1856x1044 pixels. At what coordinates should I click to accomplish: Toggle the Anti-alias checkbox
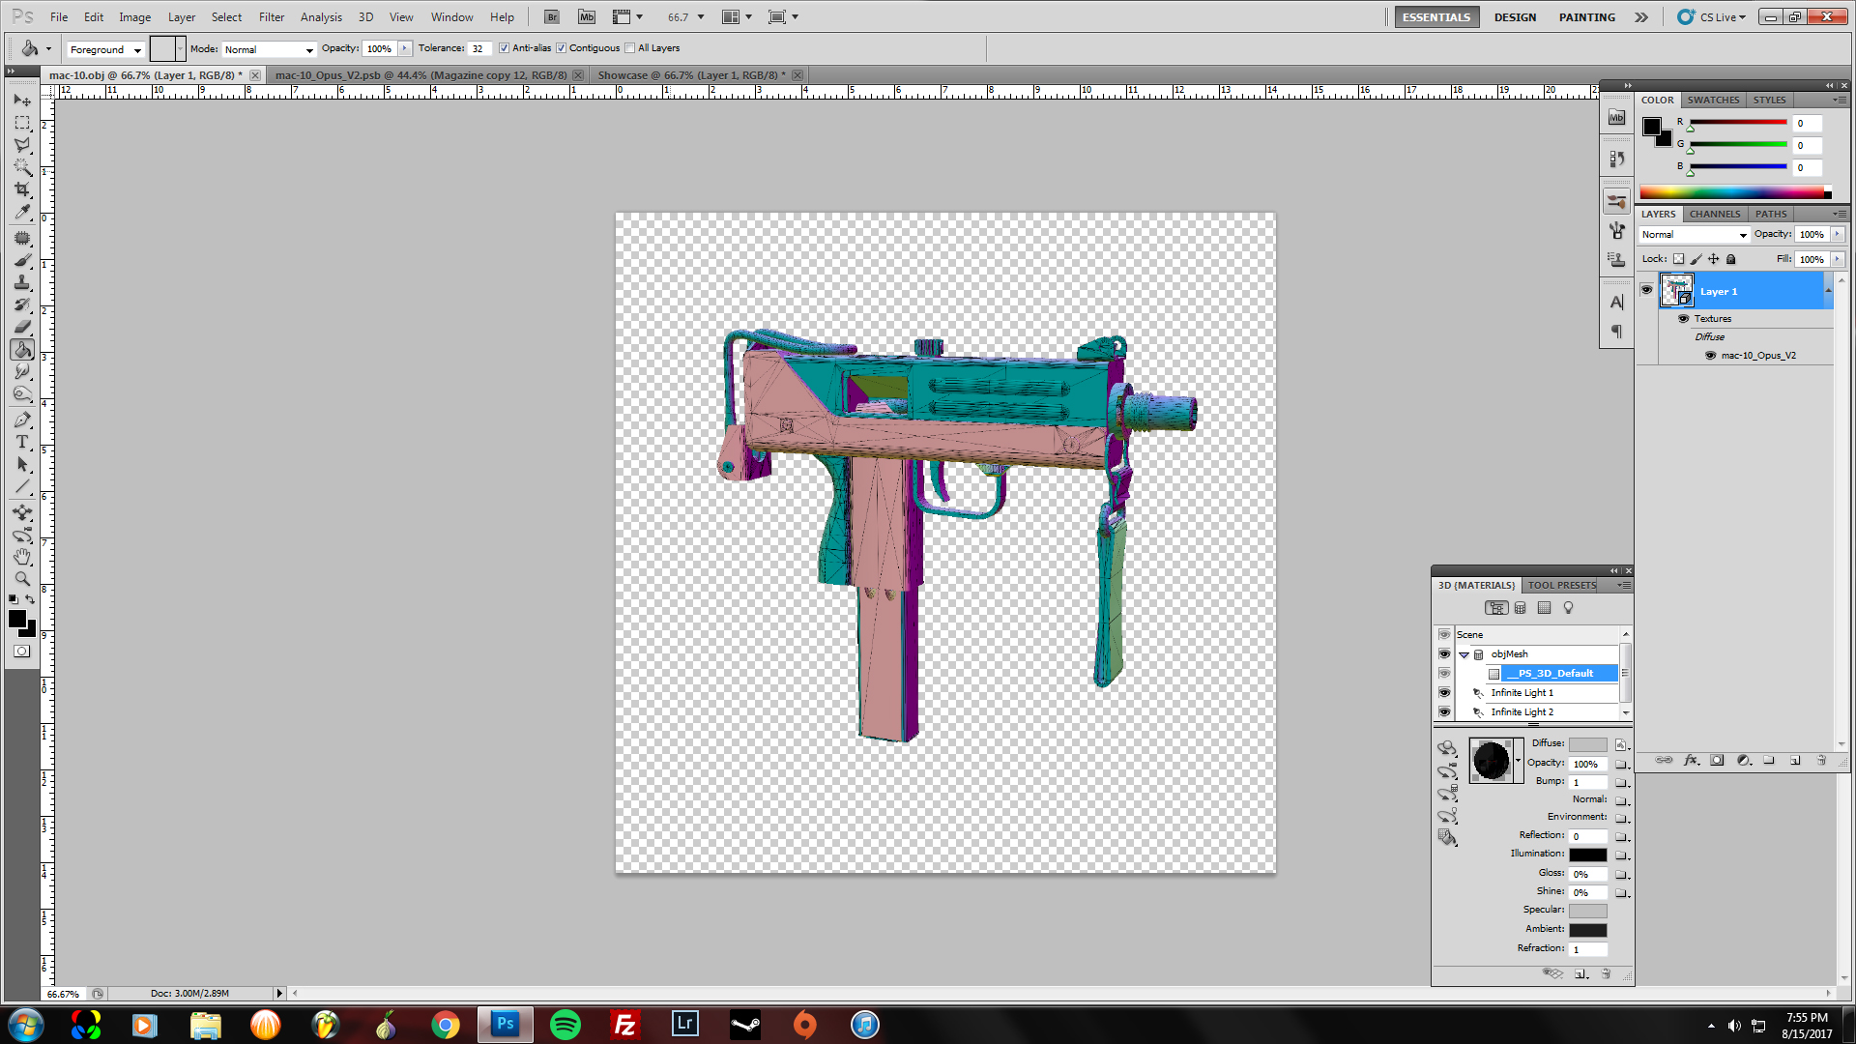pyautogui.click(x=504, y=48)
